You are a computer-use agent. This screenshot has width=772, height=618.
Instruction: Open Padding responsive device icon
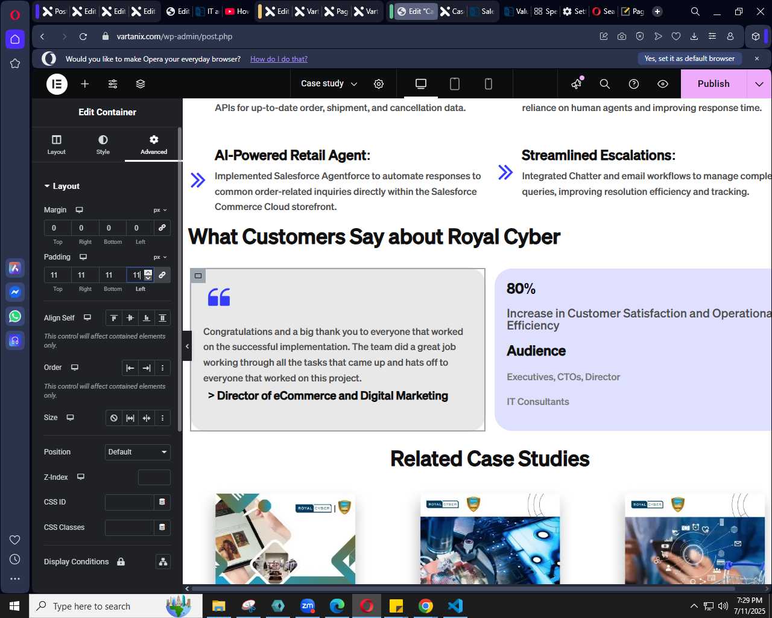coord(83,257)
